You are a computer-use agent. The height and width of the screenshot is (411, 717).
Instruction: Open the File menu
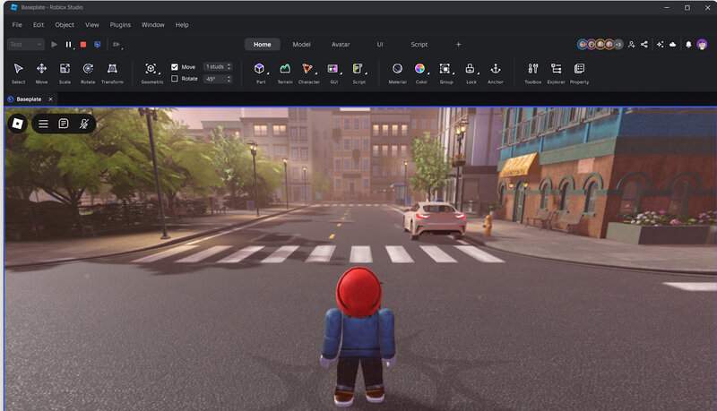(x=17, y=25)
